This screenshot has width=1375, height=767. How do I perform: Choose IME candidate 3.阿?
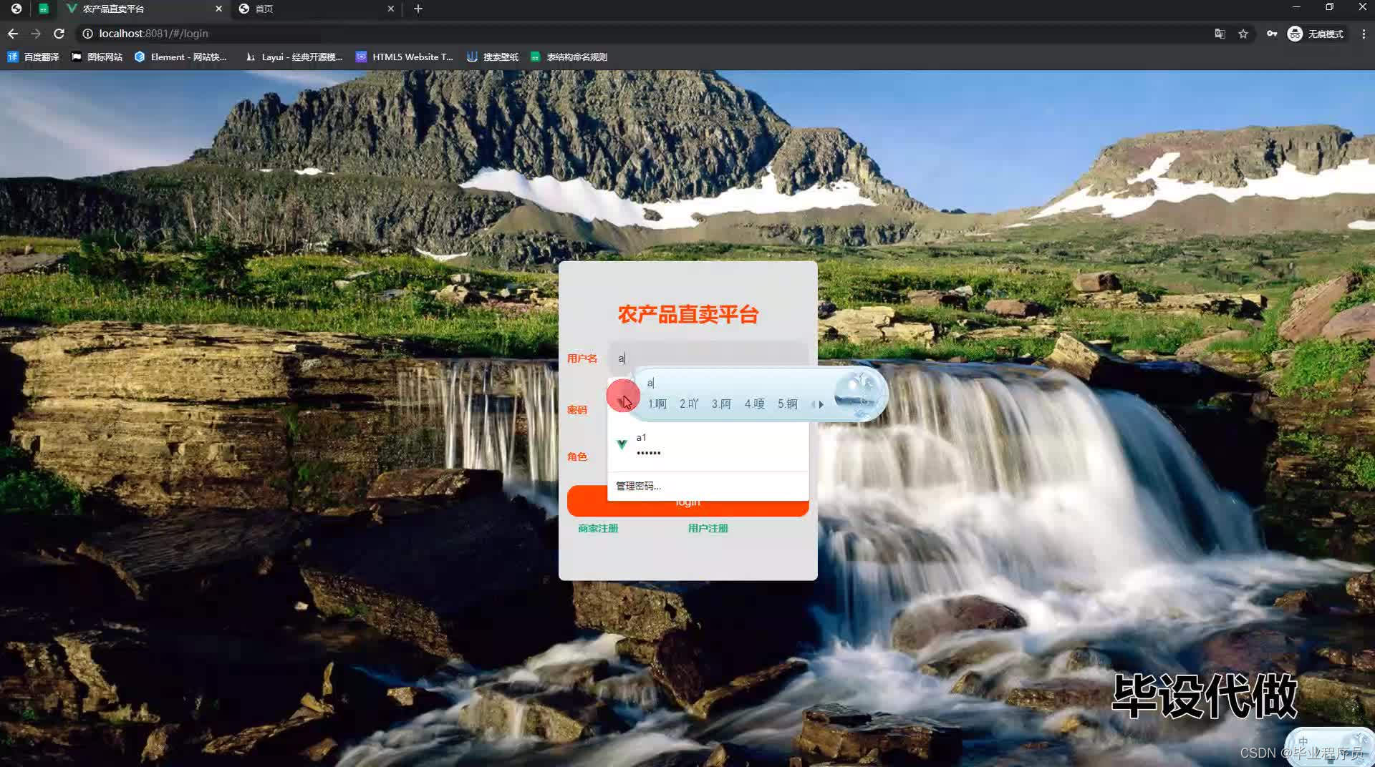point(721,404)
